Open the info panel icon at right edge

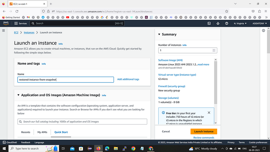point(264,31)
